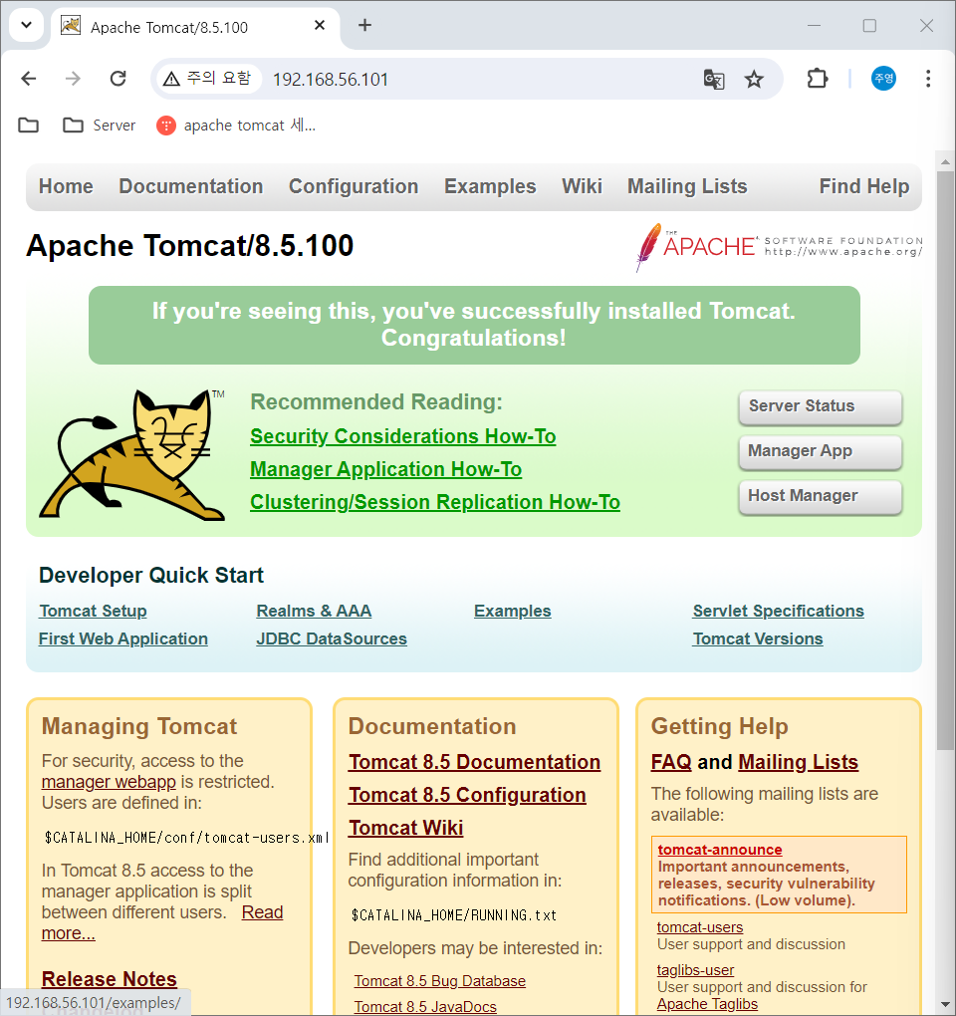
Task: Open the Realms & AAA link
Action: tap(314, 611)
